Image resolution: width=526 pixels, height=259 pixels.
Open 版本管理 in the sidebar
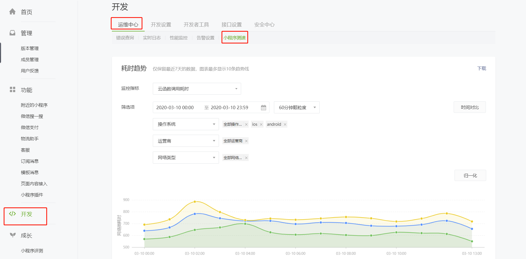(x=30, y=48)
